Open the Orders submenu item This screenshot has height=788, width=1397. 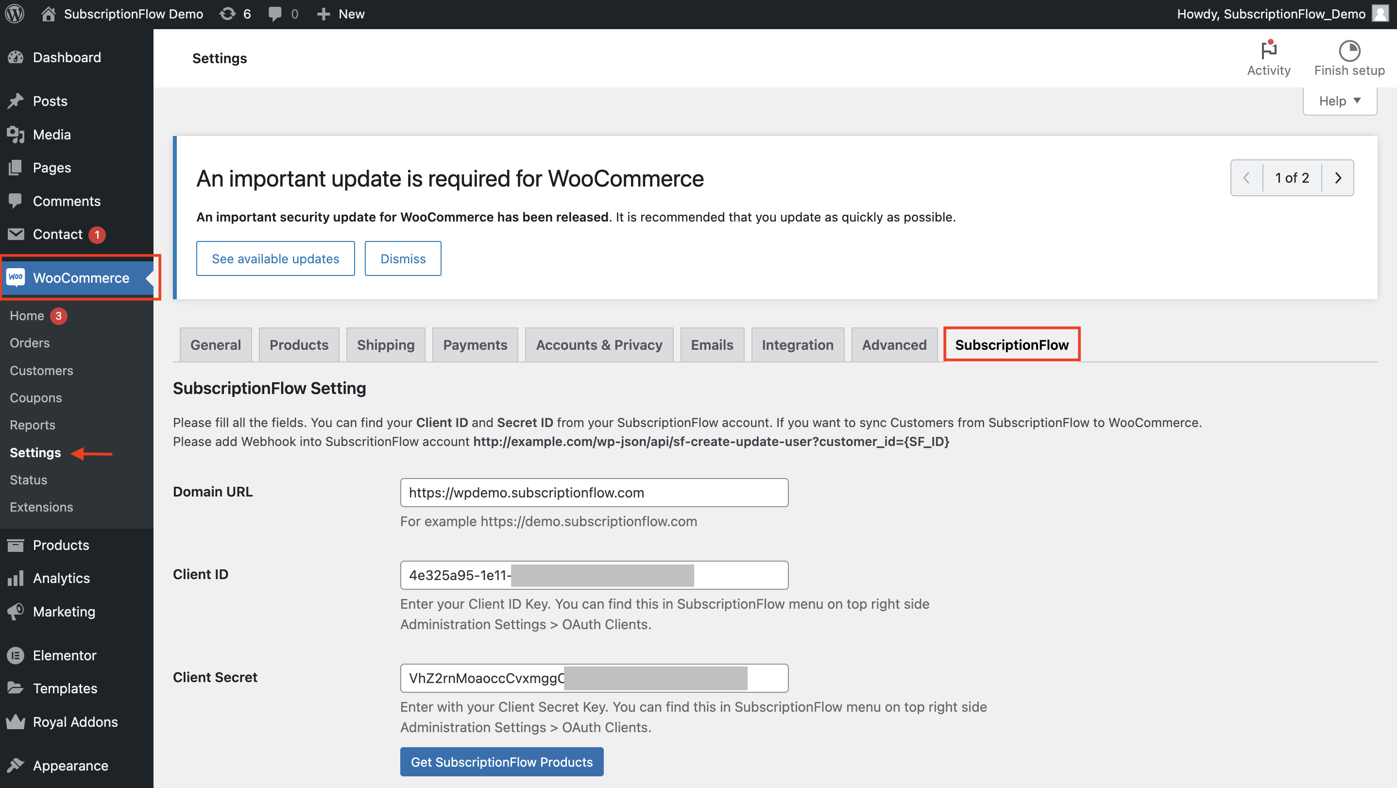pos(30,343)
